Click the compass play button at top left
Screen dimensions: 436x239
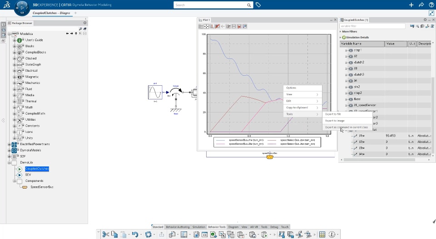point(22,8)
